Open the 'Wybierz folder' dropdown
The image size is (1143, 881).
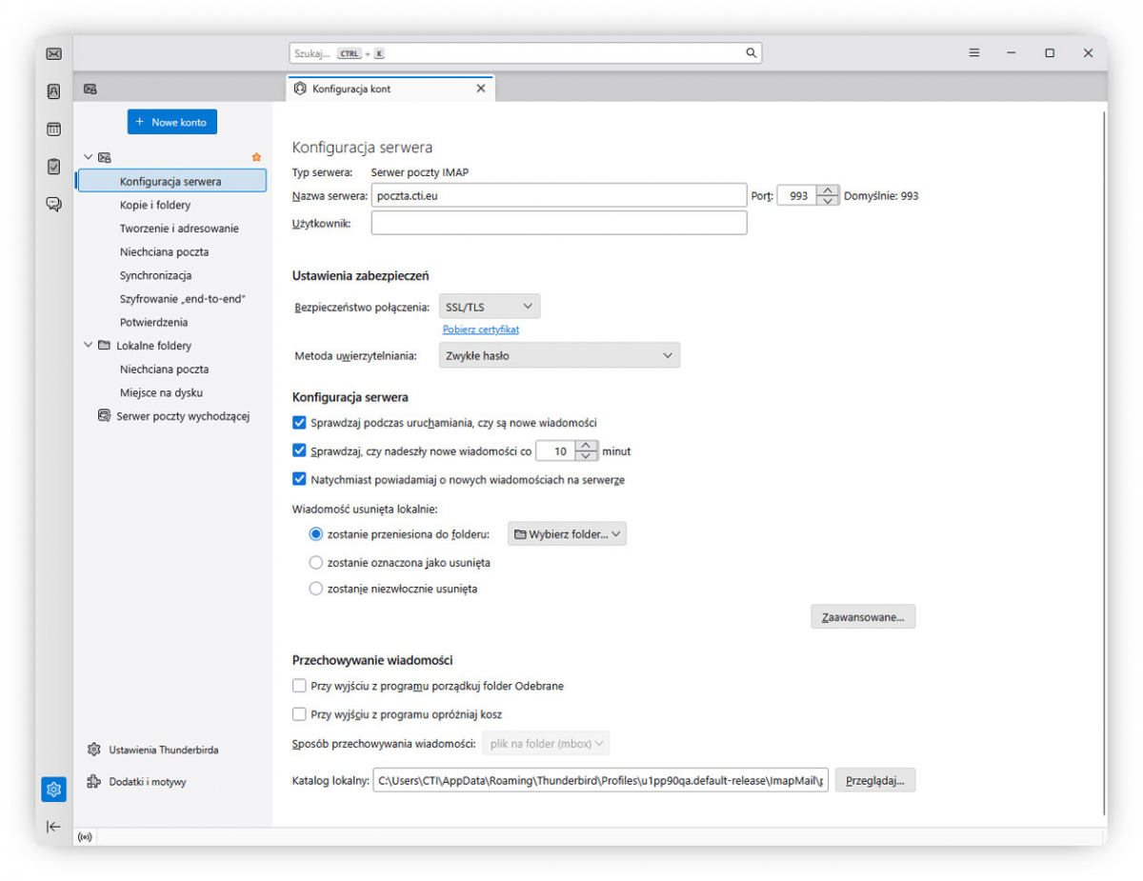(567, 533)
